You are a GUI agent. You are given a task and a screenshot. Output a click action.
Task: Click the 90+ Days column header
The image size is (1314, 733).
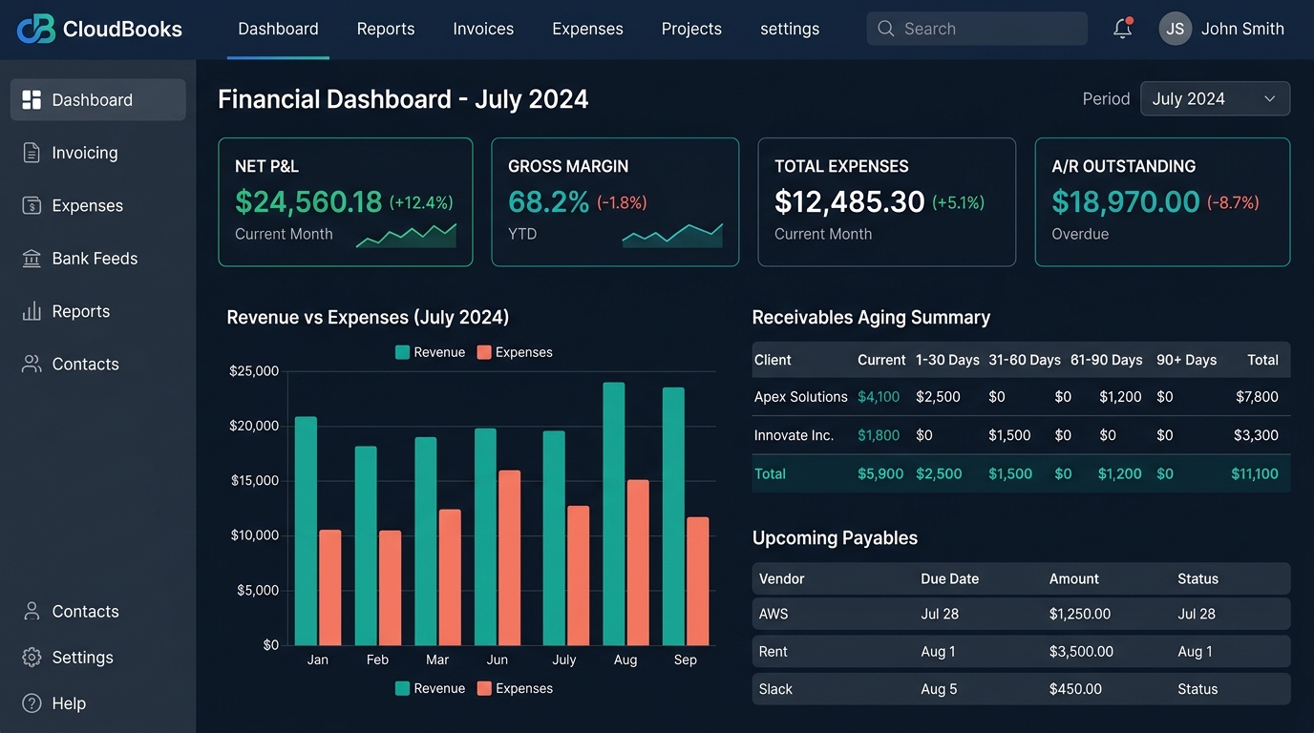[1186, 360]
